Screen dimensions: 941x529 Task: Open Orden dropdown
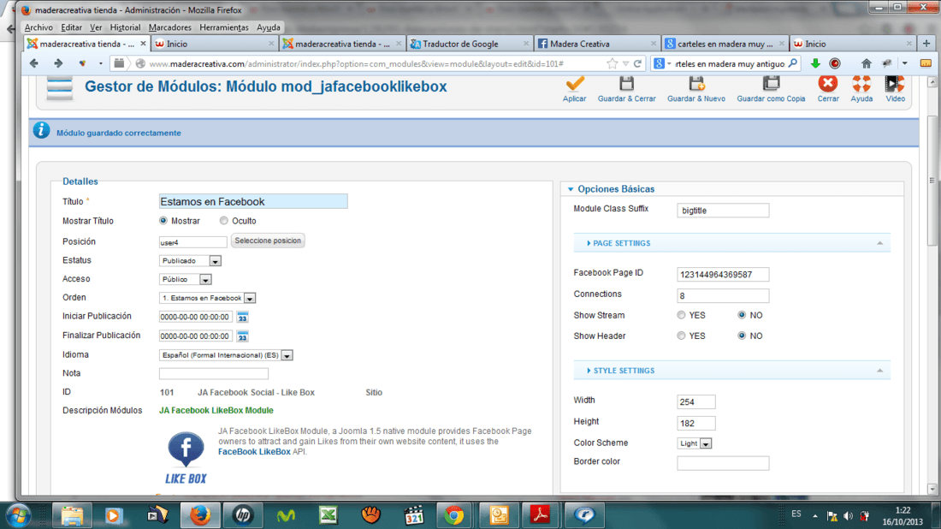coord(208,298)
